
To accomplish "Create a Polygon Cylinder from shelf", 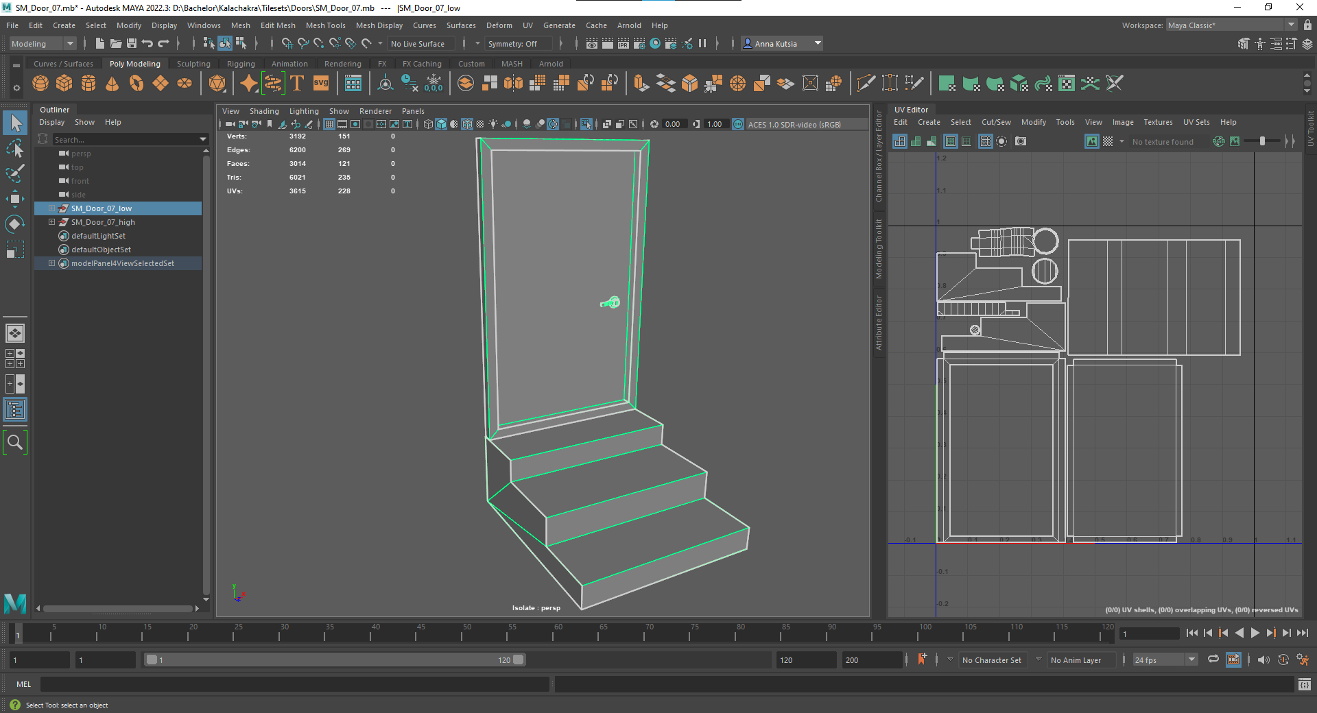I will (x=88, y=84).
